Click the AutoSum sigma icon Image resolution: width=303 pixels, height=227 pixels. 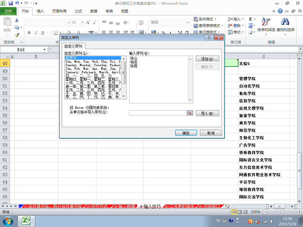coord(250,19)
